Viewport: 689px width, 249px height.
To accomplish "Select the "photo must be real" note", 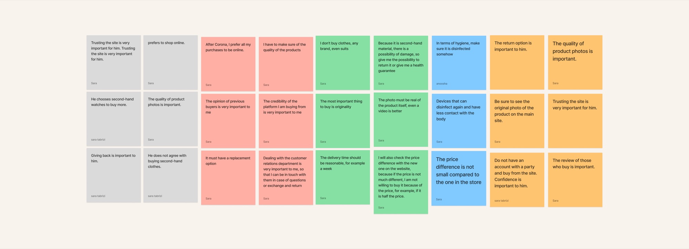I will point(401,120).
